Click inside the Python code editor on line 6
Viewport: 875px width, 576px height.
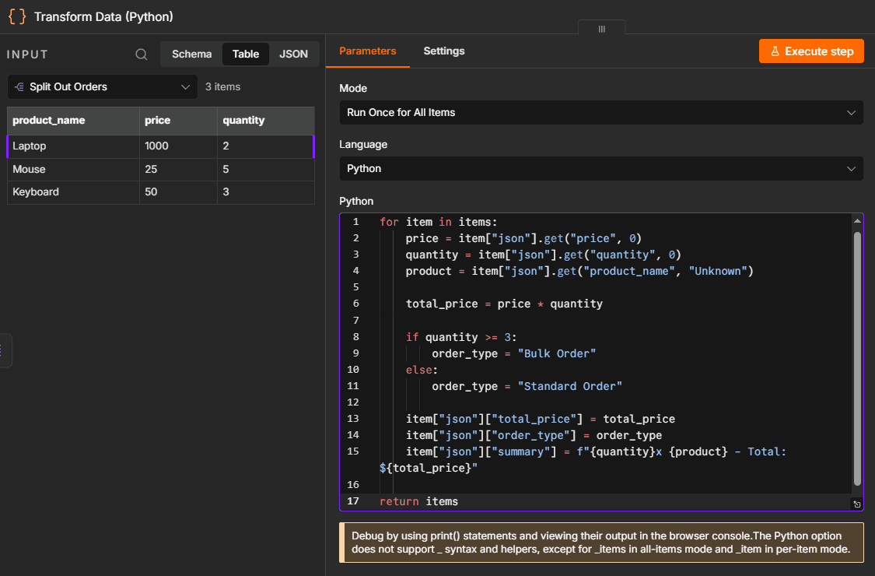504,304
